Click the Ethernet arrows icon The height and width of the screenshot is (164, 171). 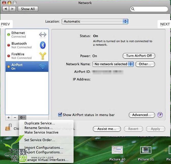pyautogui.click(x=43, y=35)
